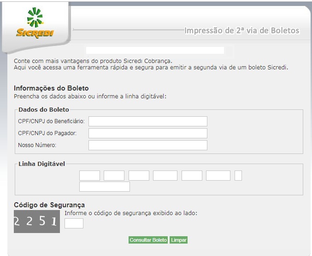The width and height of the screenshot is (312, 256).
Task: Focus the narrow single-digit Linha Digitável box
Action: (x=238, y=176)
